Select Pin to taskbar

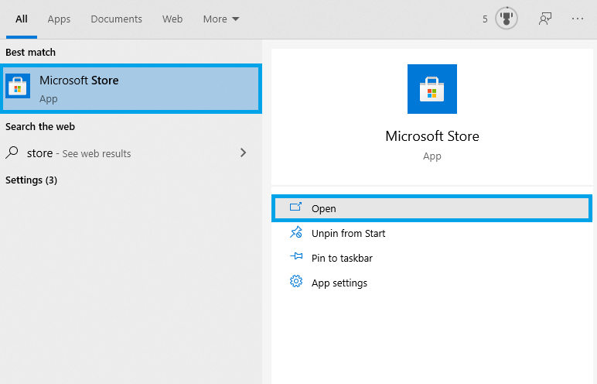point(342,258)
